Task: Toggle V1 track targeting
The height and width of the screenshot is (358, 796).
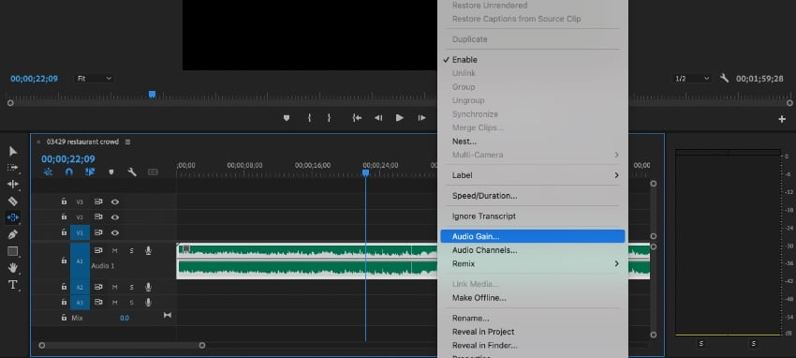Action: click(80, 232)
